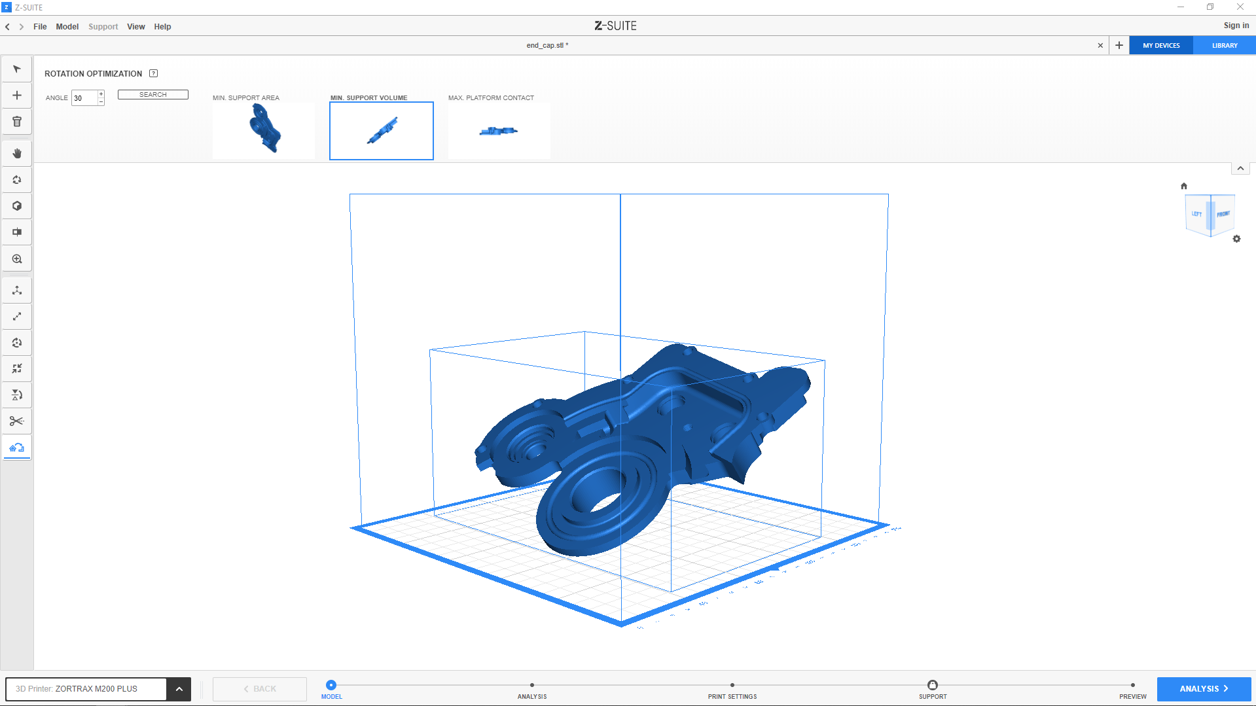Expand the 3D printer selection dropdown

coord(179,689)
